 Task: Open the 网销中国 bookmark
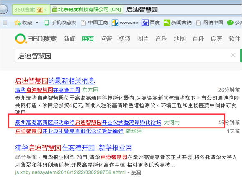pyautogui.click(x=209, y=23)
